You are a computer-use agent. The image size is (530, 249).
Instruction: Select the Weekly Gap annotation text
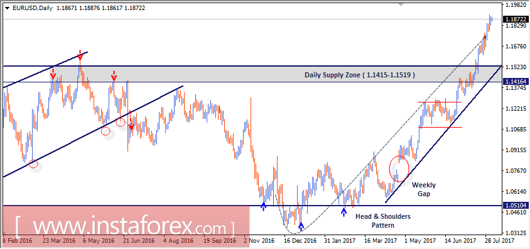click(423, 189)
